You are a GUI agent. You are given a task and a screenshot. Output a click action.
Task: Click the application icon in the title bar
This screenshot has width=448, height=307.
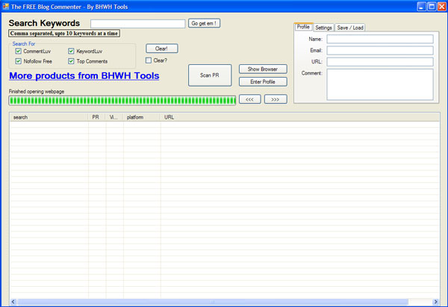pyautogui.click(x=6, y=6)
